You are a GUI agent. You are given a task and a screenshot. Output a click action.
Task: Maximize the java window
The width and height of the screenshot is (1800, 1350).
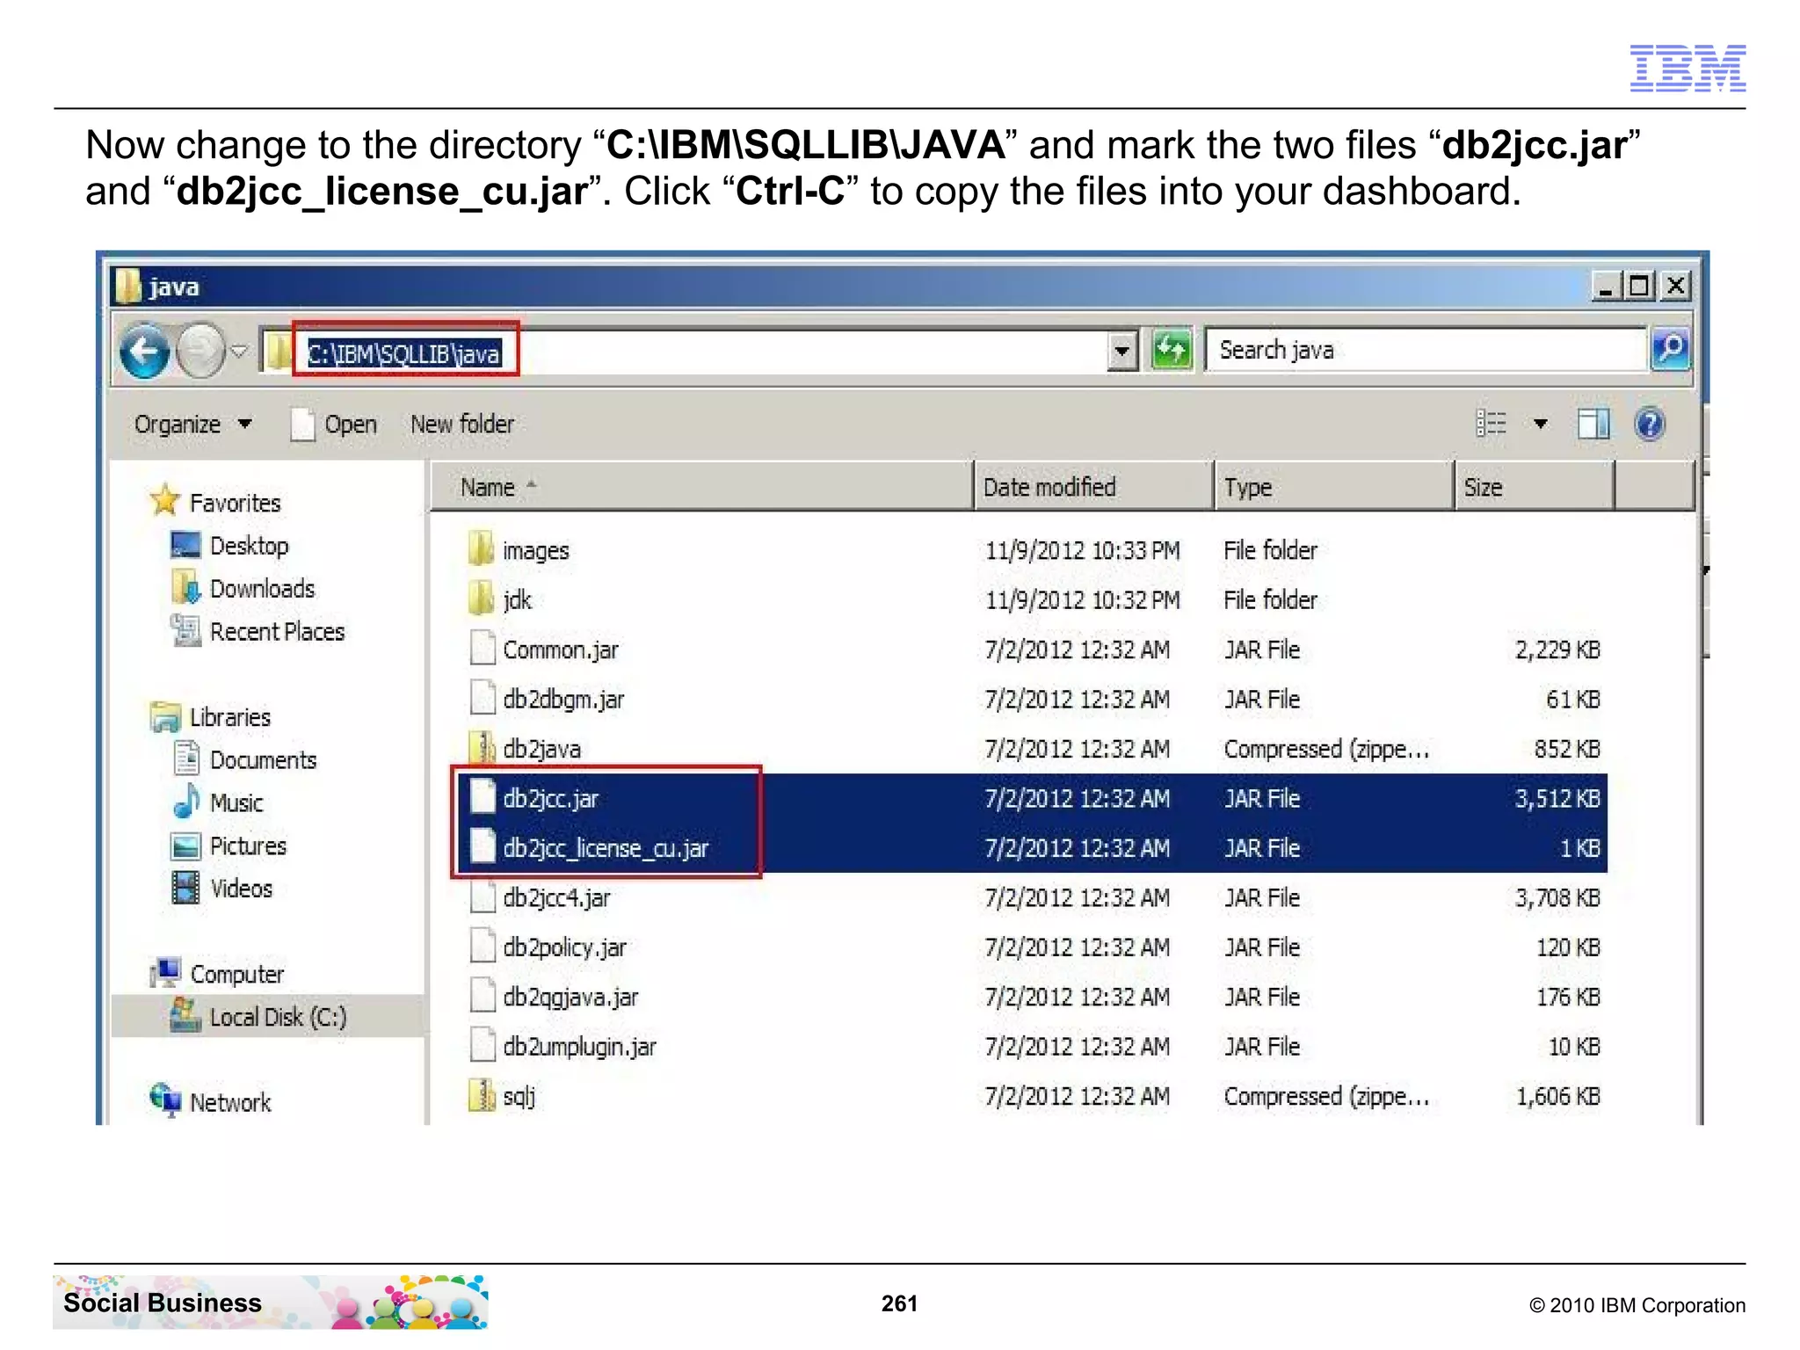point(1638,286)
